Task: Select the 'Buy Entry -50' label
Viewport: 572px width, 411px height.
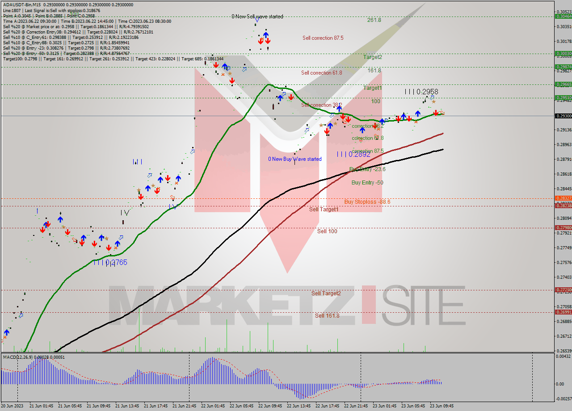Action: (367, 183)
